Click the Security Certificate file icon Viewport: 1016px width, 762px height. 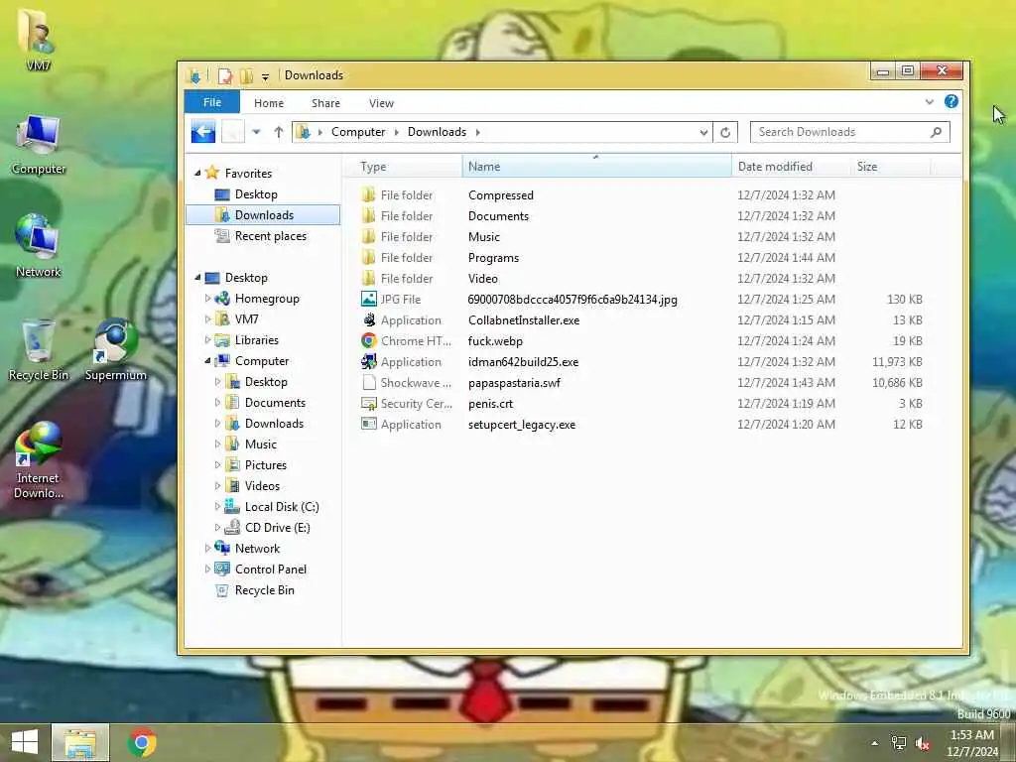tap(369, 404)
